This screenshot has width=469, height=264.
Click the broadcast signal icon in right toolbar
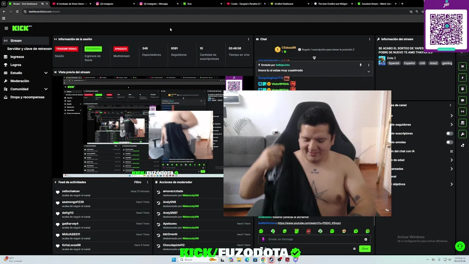coord(463,111)
